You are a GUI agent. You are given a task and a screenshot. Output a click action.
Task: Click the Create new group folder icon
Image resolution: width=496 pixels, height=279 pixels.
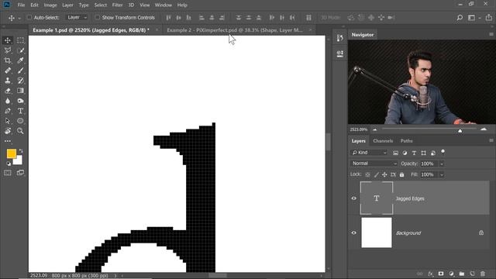tap(462, 274)
